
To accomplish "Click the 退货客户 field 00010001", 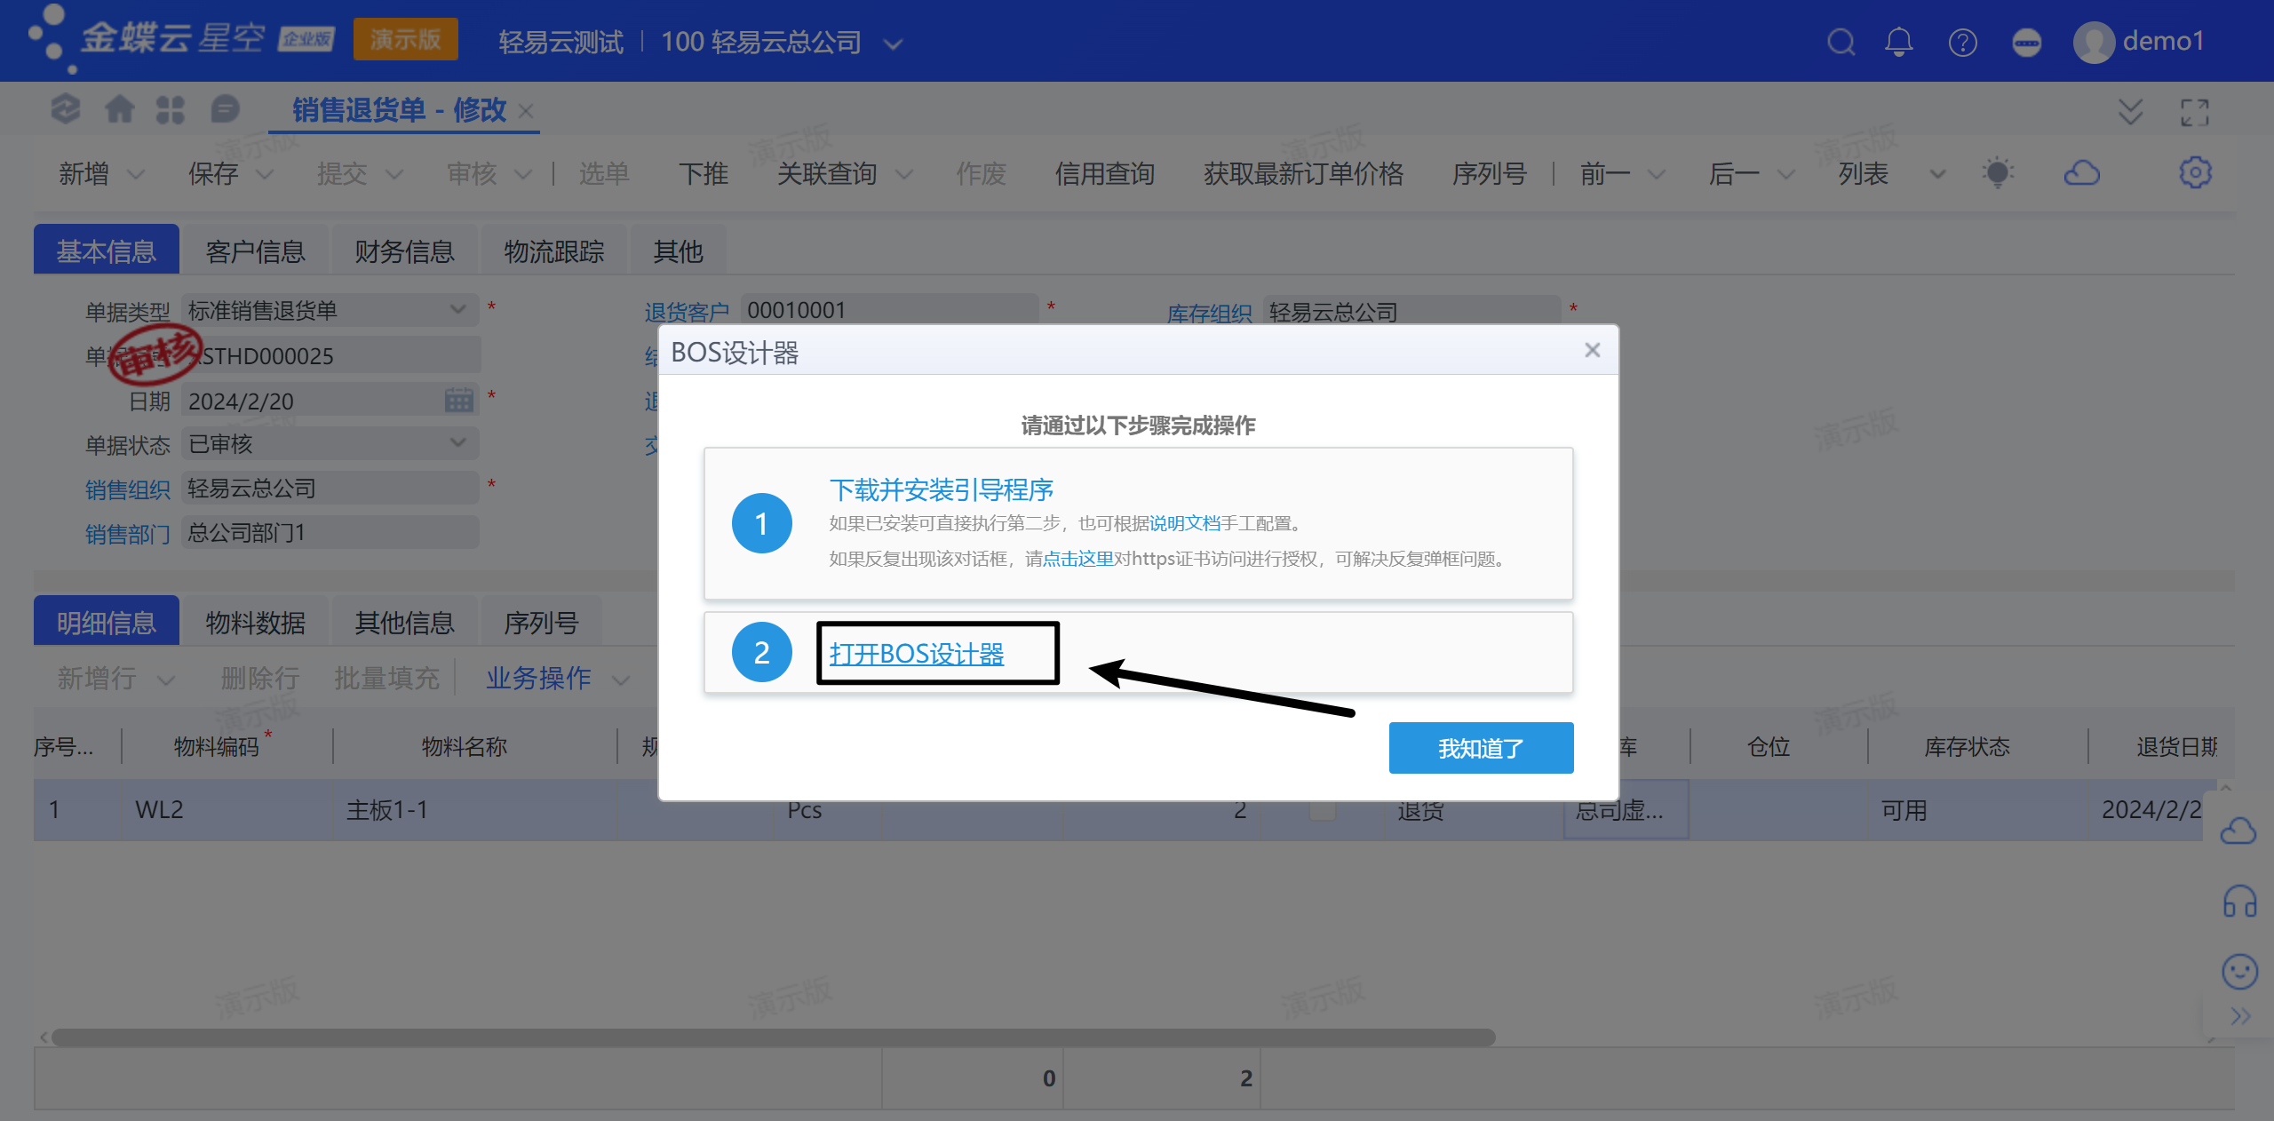I will click(x=889, y=310).
